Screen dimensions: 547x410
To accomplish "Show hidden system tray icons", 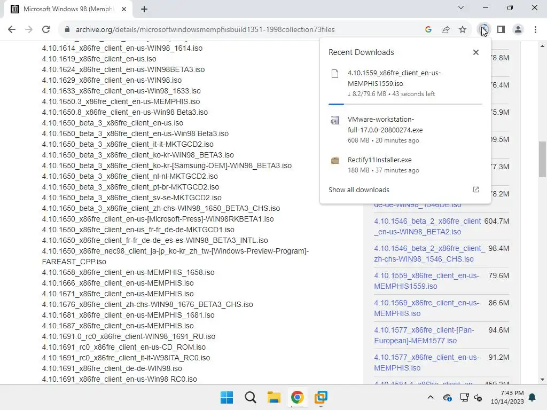I will pos(431,397).
